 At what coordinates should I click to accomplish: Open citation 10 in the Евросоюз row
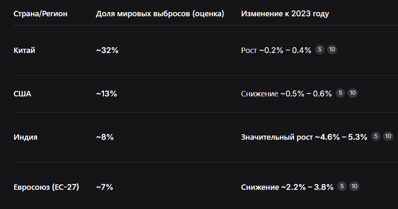[354, 186]
